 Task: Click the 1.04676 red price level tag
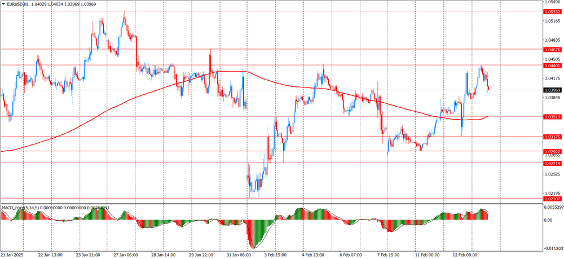(x=552, y=50)
